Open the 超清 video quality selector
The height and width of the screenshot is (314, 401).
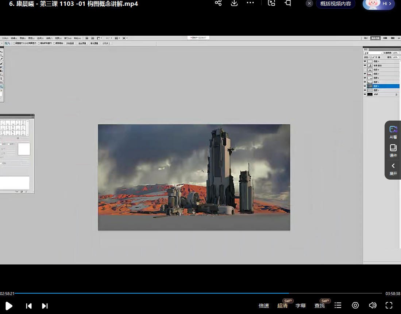[282, 306]
